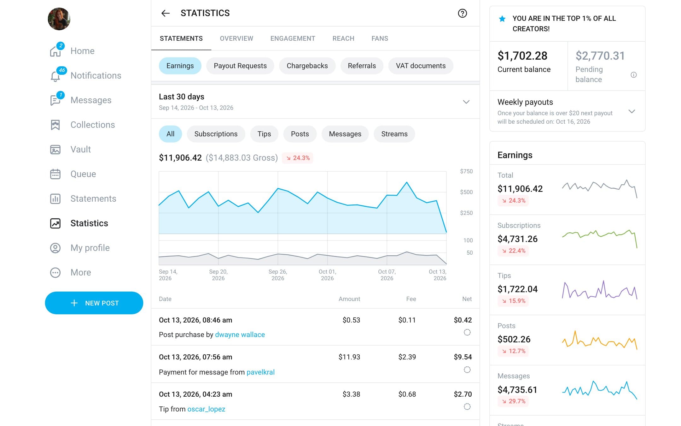This screenshot has height=426, width=681.
Task: Click the status circle for $0.42 net row
Action: click(467, 332)
